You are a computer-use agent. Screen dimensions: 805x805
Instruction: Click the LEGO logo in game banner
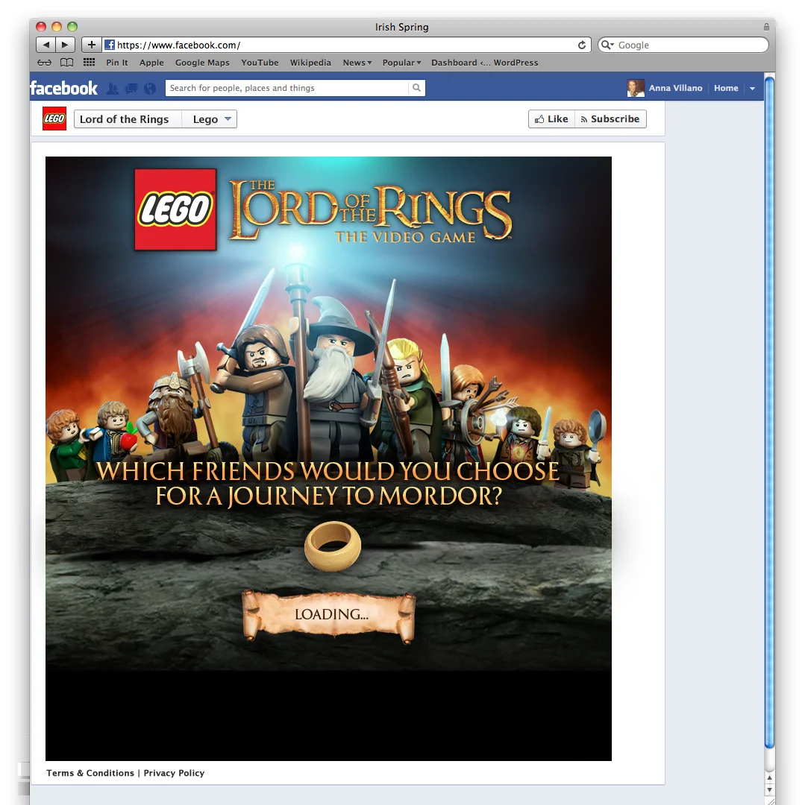(x=175, y=209)
